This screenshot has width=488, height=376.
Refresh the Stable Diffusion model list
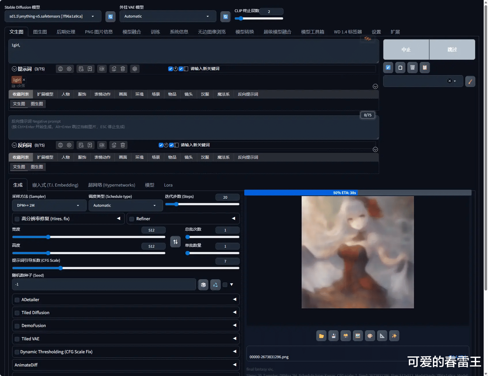[x=110, y=16]
